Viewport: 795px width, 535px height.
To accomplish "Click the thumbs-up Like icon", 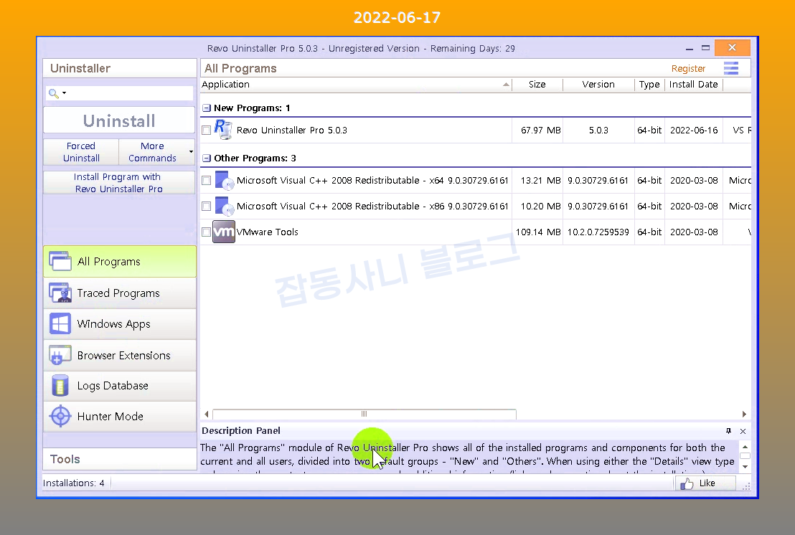I will pyautogui.click(x=687, y=484).
